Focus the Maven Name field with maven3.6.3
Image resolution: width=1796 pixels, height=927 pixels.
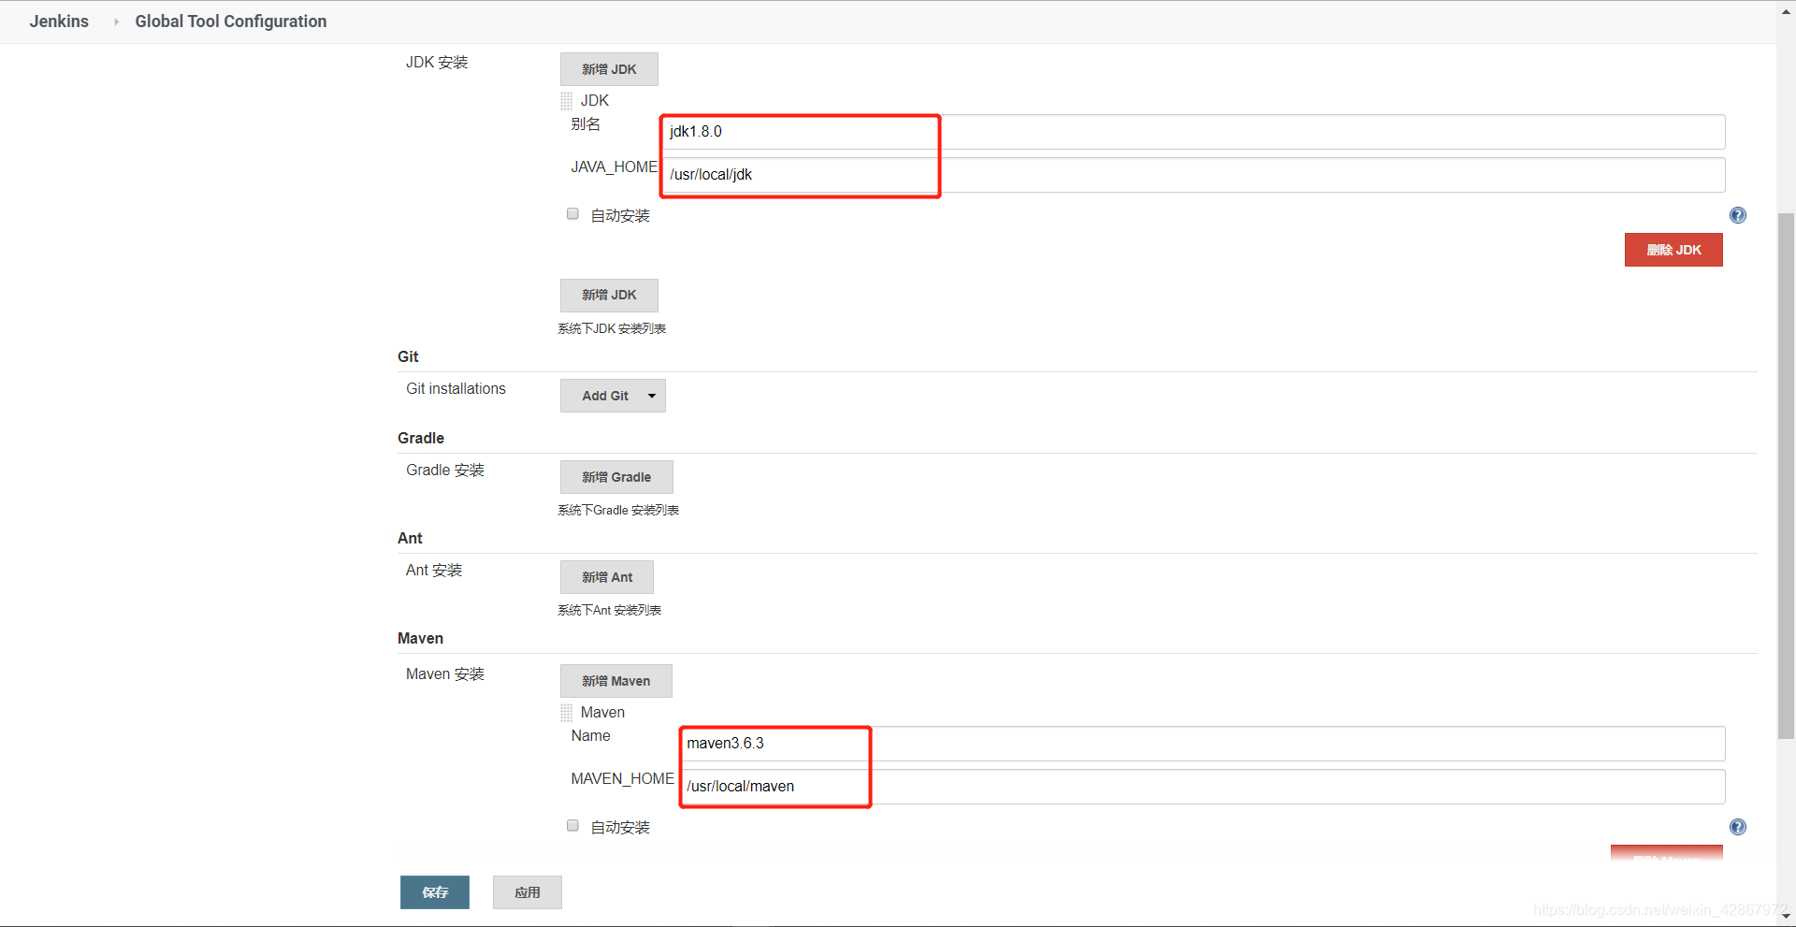pyautogui.click(x=1203, y=744)
